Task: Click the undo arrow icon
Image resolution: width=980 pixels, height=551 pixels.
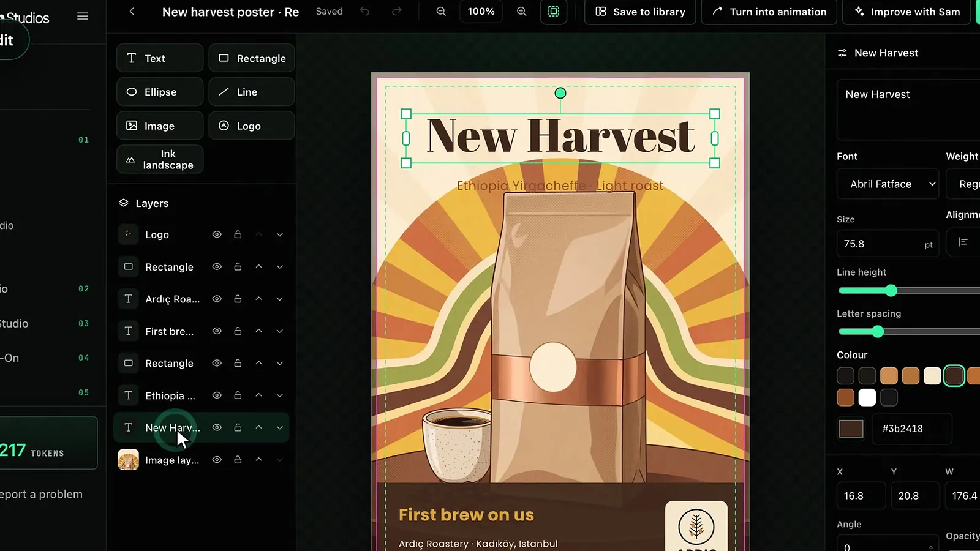Action: click(x=365, y=12)
